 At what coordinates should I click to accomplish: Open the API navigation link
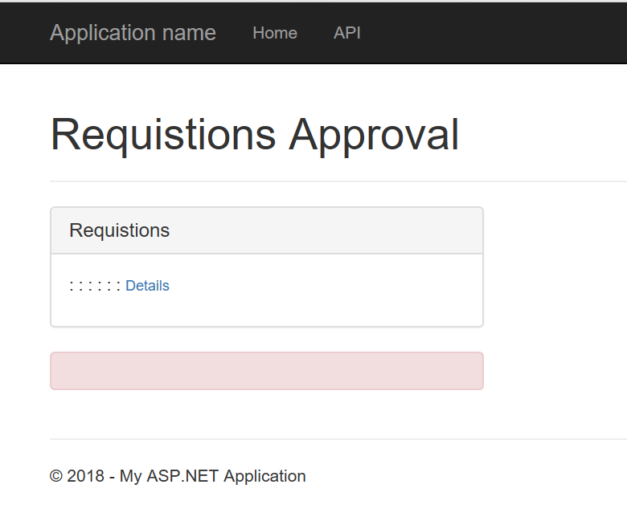[x=347, y=33]
